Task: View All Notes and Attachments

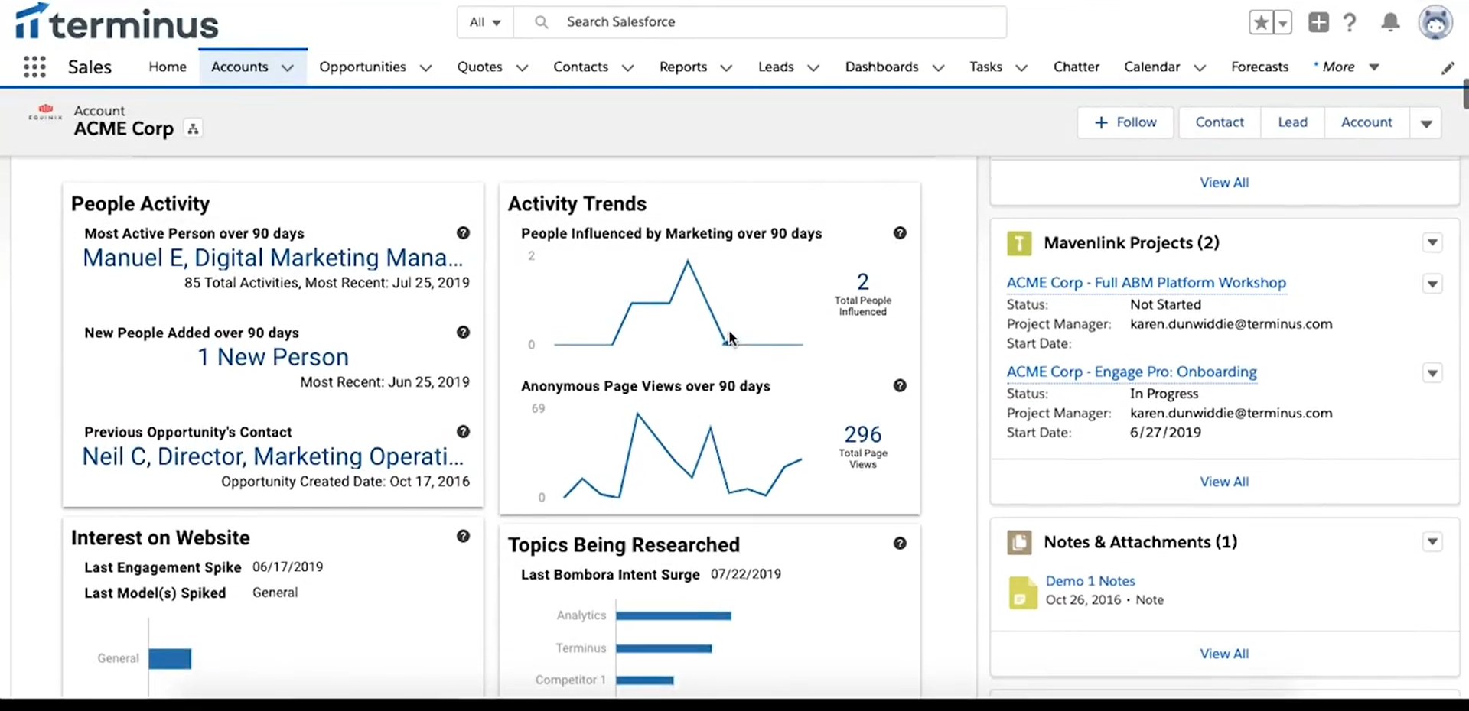Action: [x=1223, y=653]
